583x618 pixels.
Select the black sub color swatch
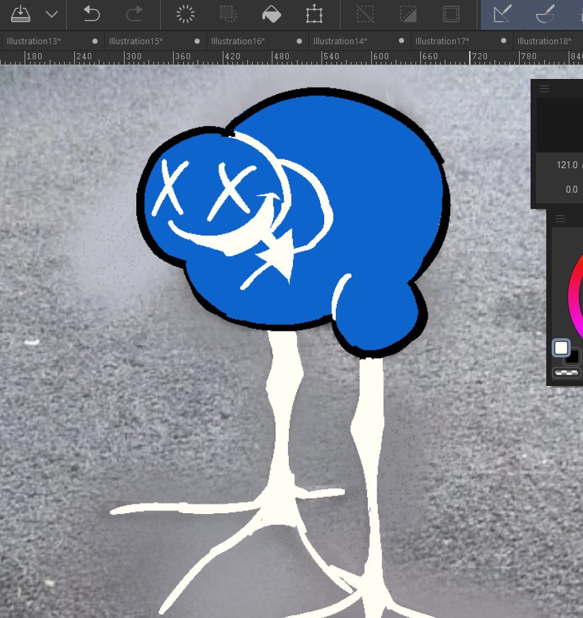click(573, 357)
